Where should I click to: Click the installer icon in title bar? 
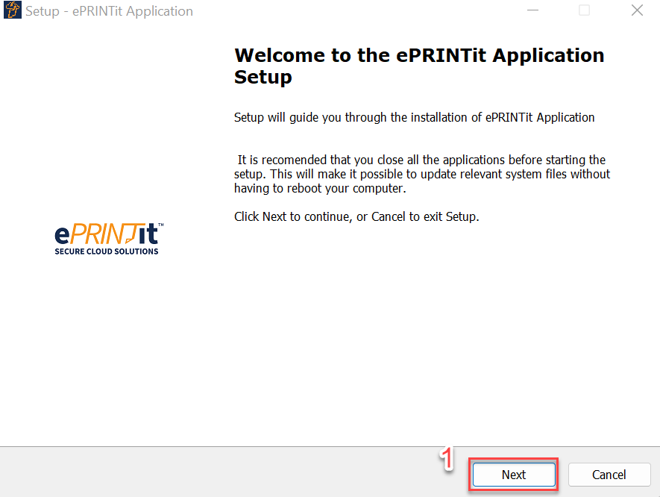click(13, 11)
